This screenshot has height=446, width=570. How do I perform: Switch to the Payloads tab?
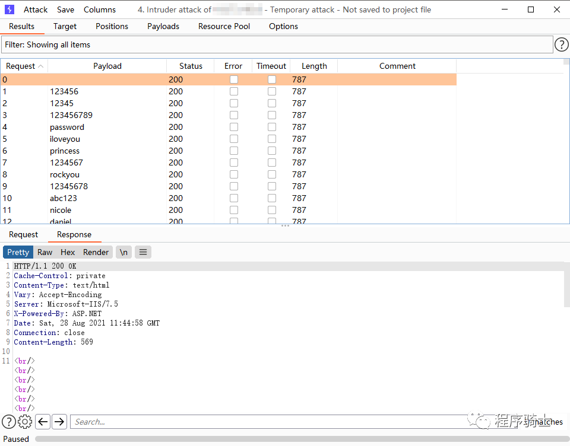click(163, 26)
